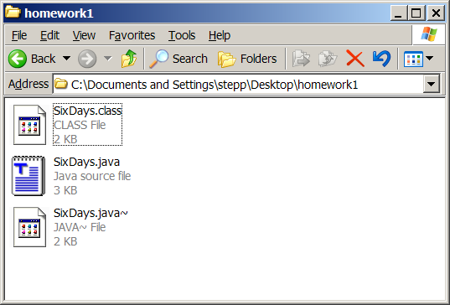Select the SixDays.class file icon
The image size is (450, 305).
(29, 125)
